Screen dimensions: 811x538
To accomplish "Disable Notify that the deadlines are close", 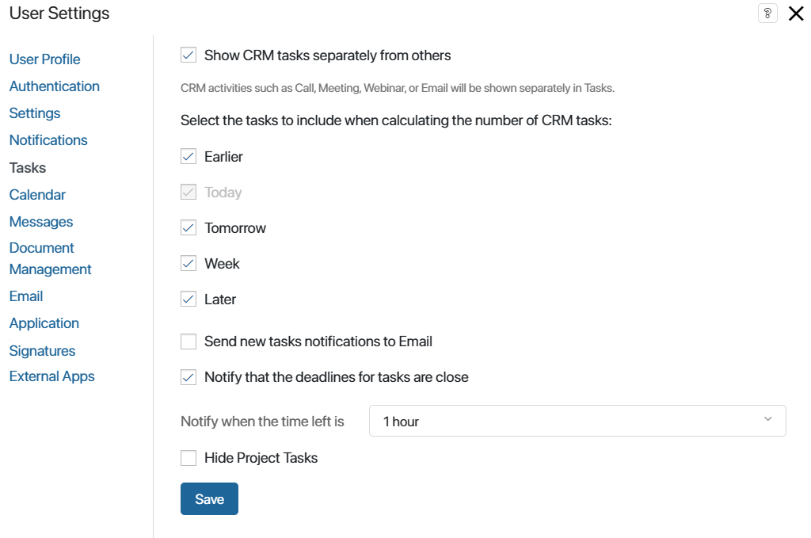I will coord(188,377).
